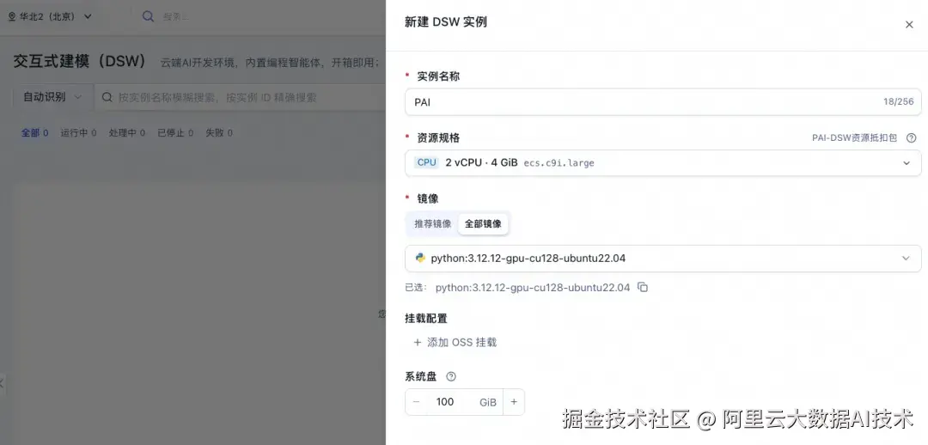Click the PAI-DSW资源抵扣包 link
The height and width of the screenshot is (445, 928).
pyautogui.click(x=854, y=137)
